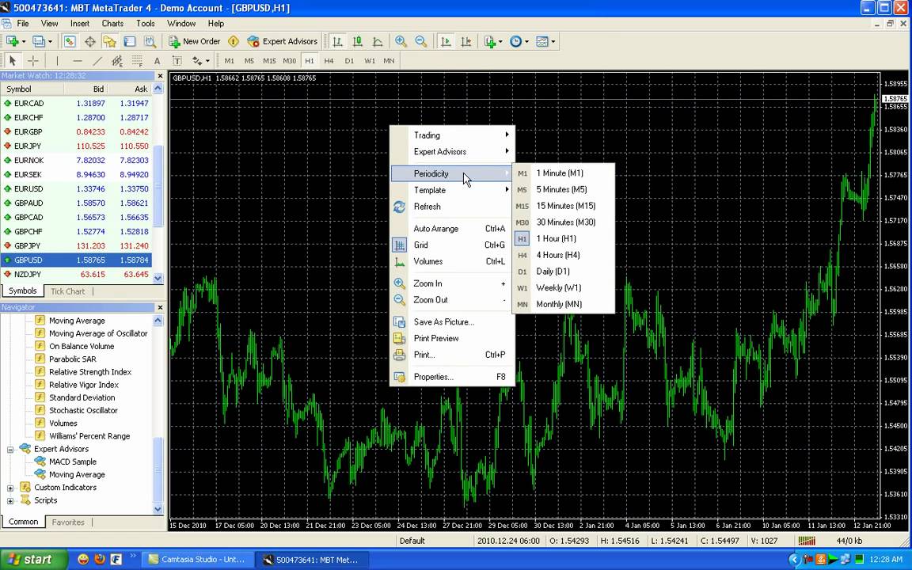Click the Zoom In magnifier toolbar icon

[401, 41]
